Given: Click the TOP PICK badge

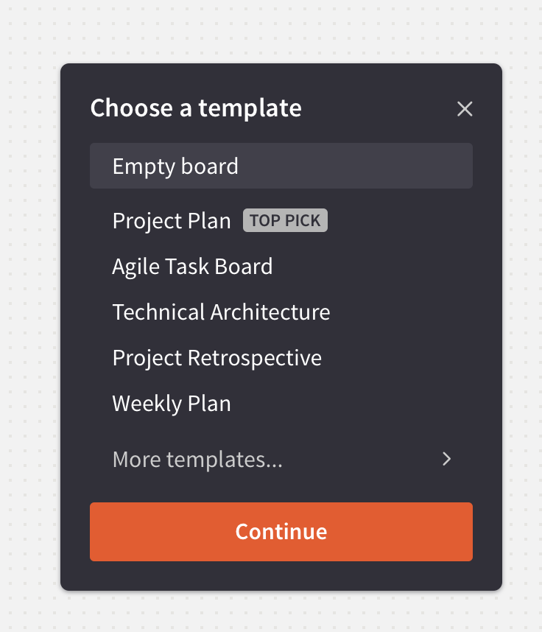Looking at the screenshot, I should pyautogui.click(x=285, y=220).
